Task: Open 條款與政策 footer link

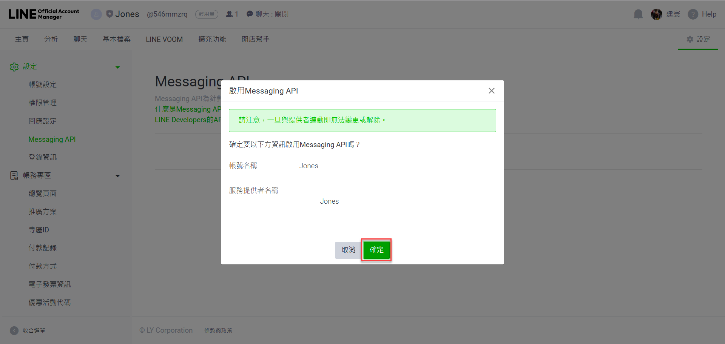Action: pos(218,330)
